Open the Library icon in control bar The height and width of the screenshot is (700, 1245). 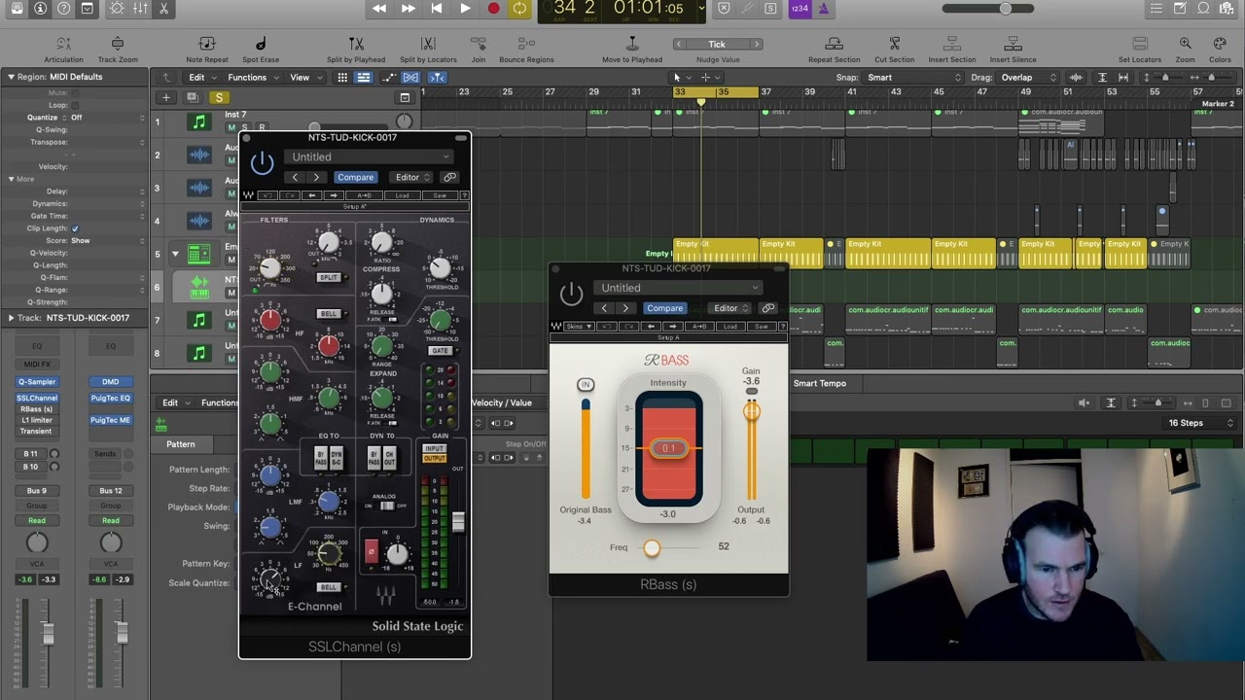pos(17,9)
